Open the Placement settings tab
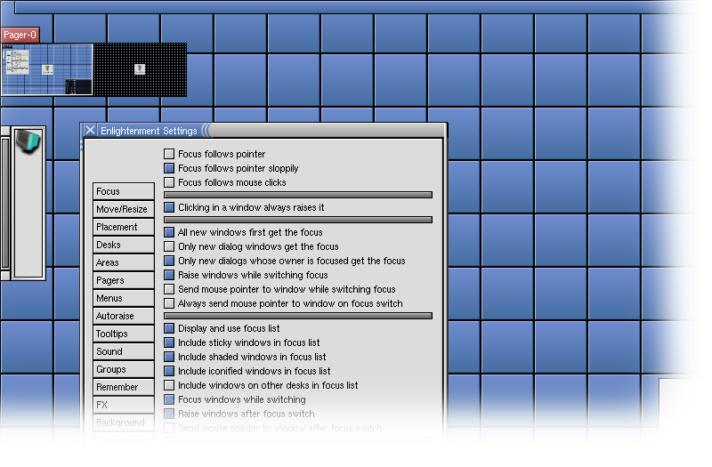 tap(124, 227)
